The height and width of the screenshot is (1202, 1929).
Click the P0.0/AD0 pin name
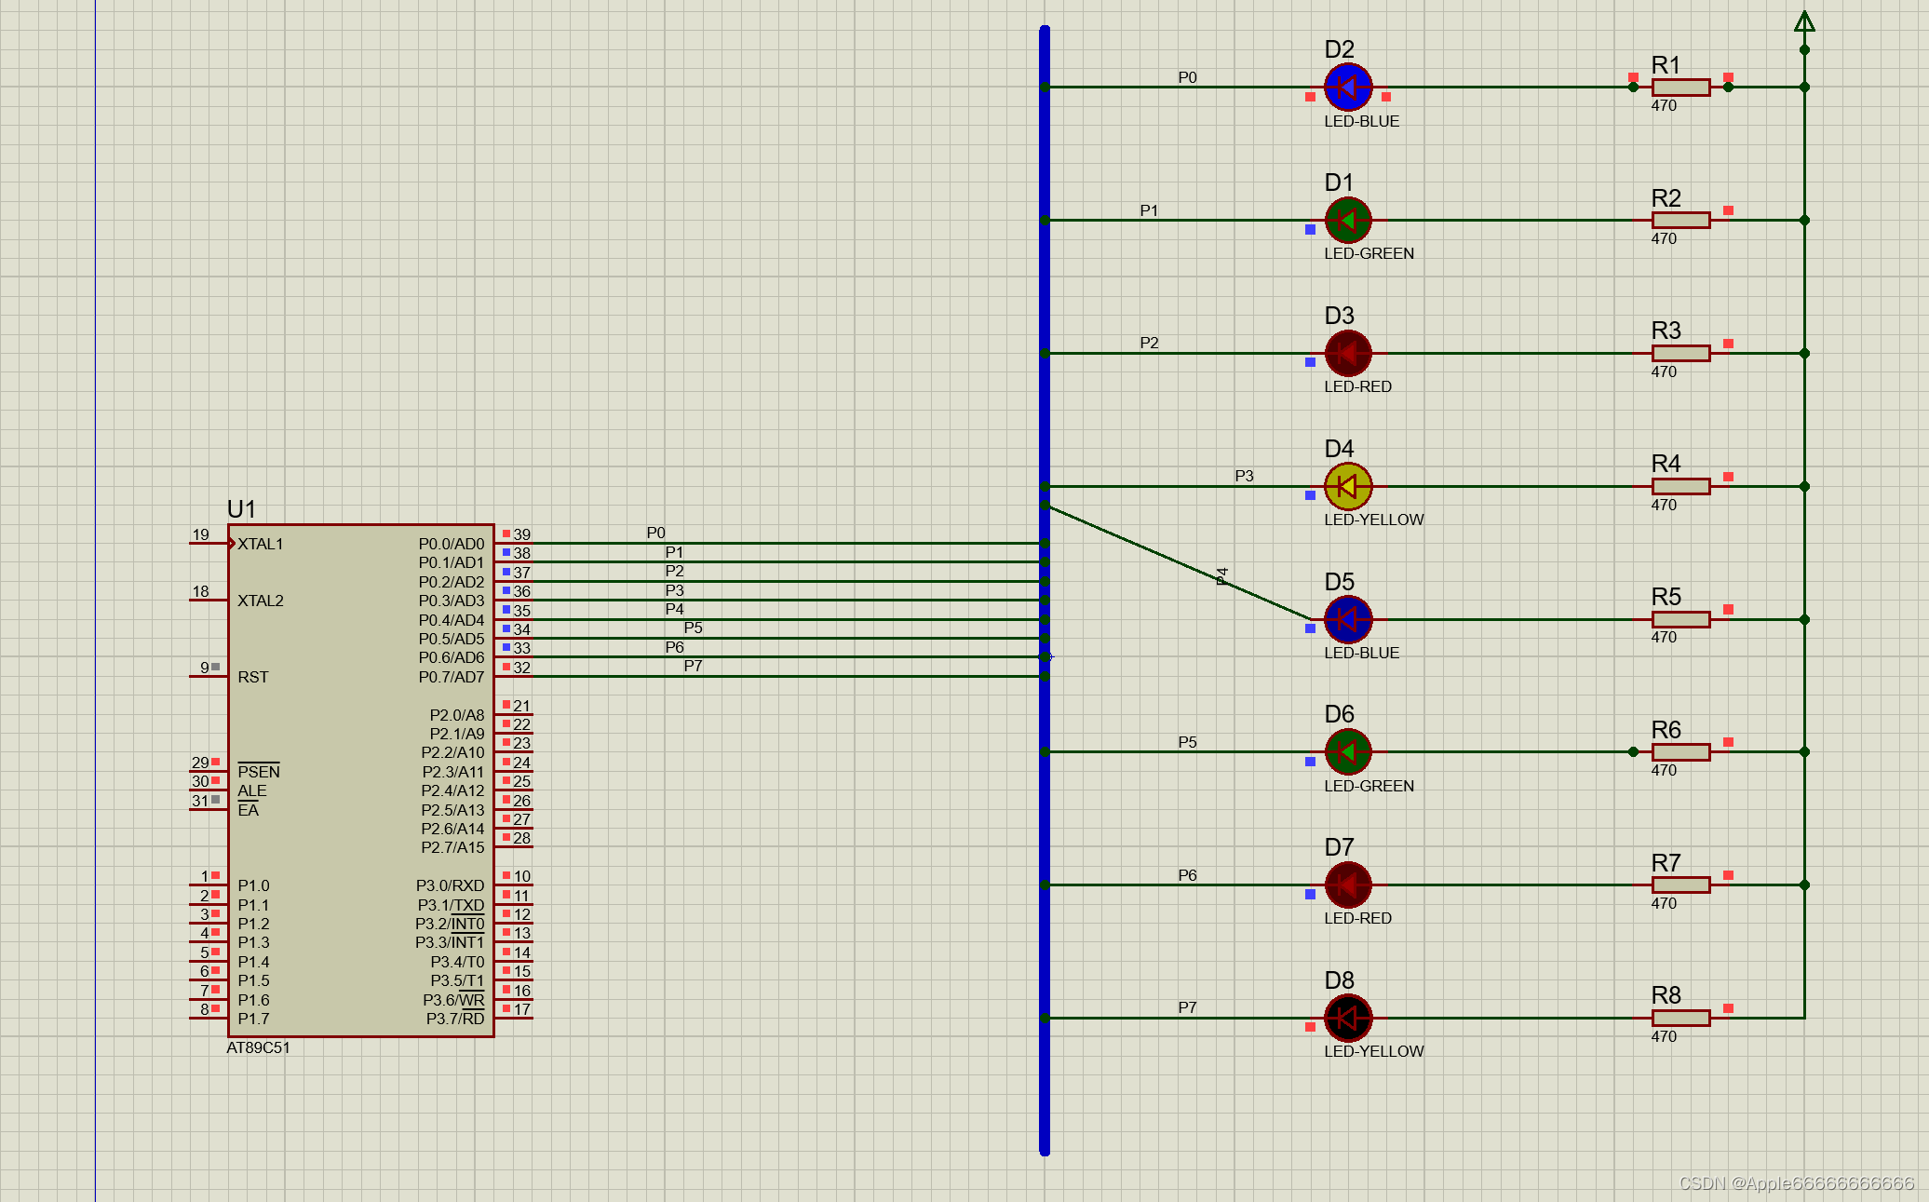[452, 544]
